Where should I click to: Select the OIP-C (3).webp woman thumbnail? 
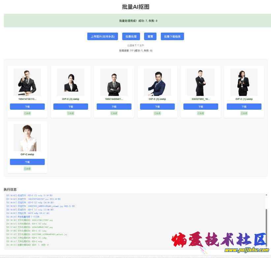click(x=71, y=82)
